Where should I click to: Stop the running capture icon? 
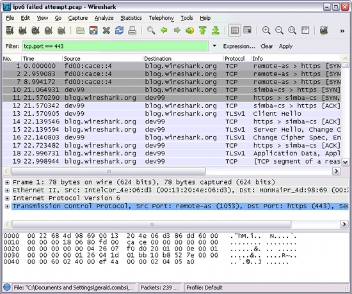49,30
